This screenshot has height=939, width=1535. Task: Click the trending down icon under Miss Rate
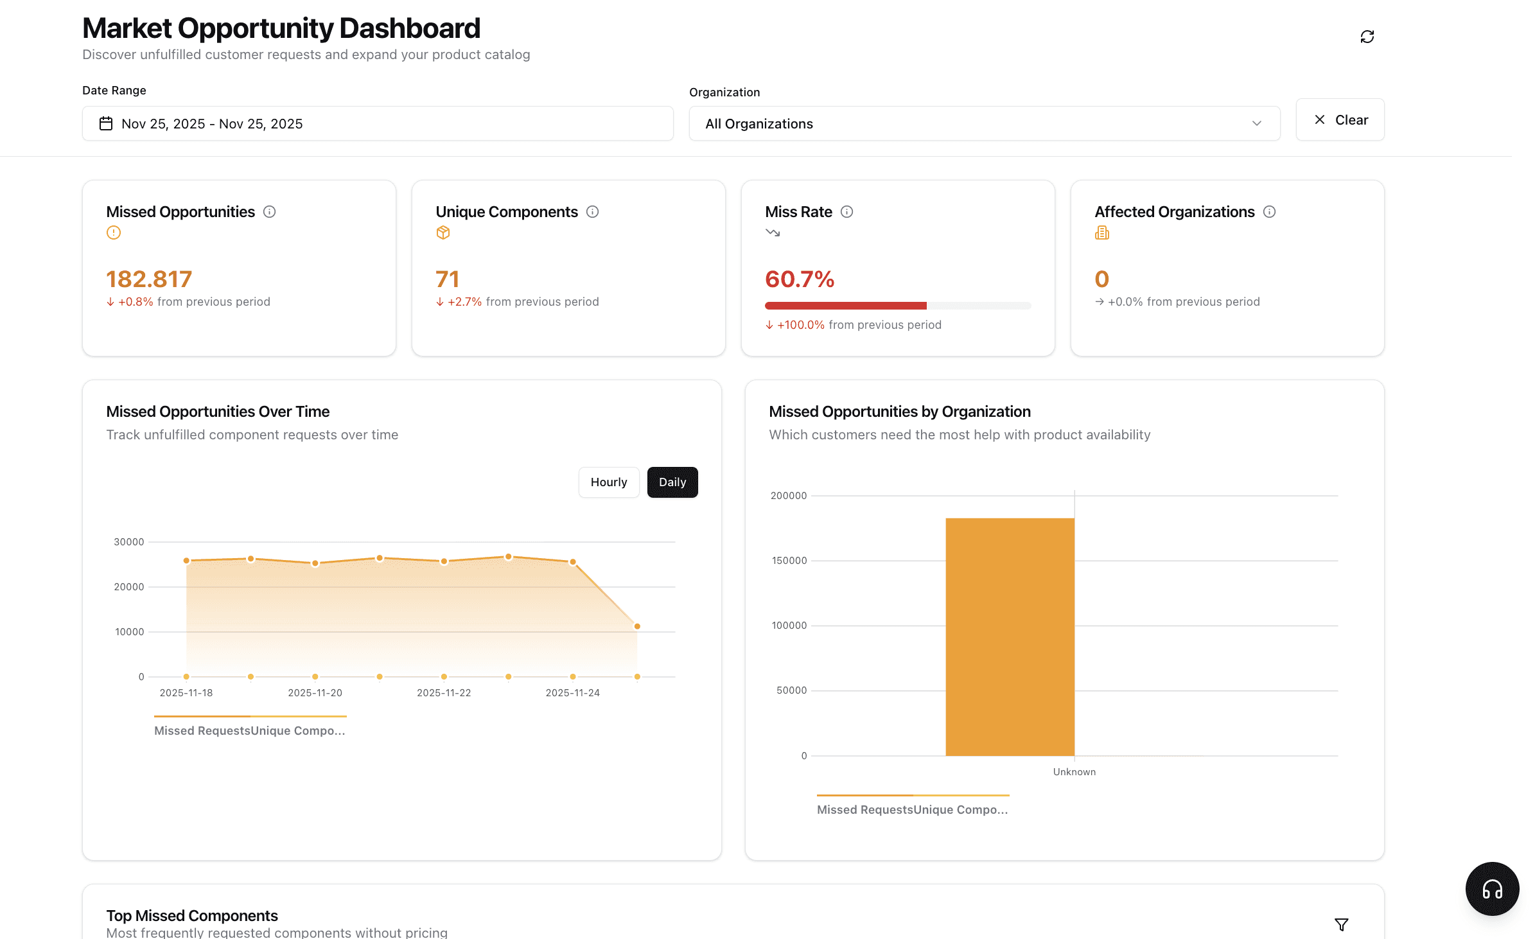click(x=773, y=233)
